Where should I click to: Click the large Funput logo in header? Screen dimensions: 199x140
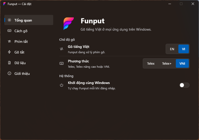coord(69,23)
